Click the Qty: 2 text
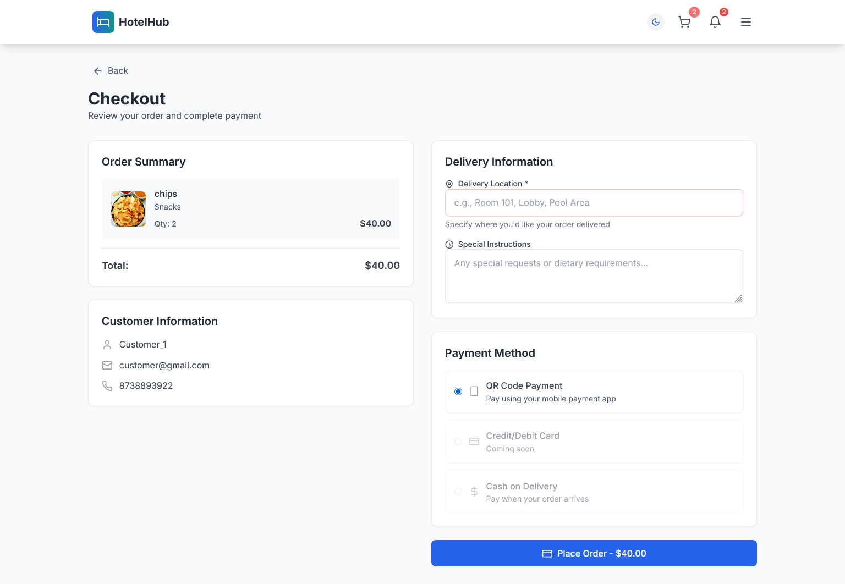This screenshot has width=845, height=584. (166, 224)
